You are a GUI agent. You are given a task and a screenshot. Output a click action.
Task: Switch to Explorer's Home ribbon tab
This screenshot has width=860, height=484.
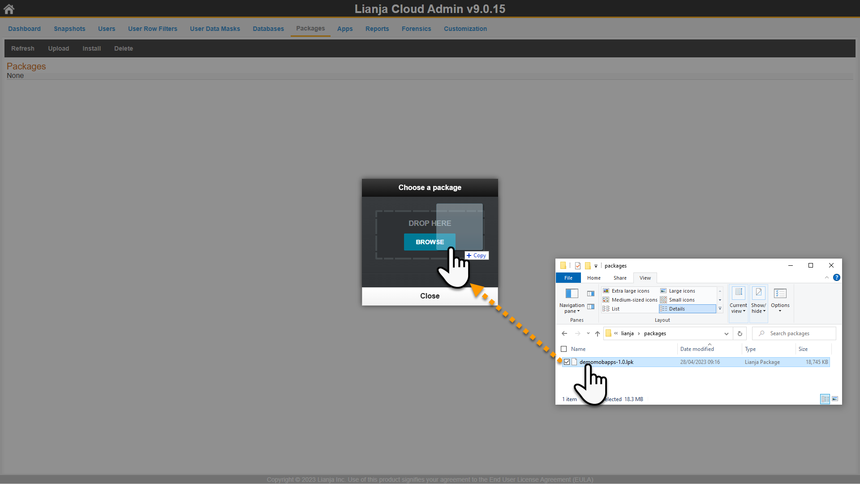594,278
